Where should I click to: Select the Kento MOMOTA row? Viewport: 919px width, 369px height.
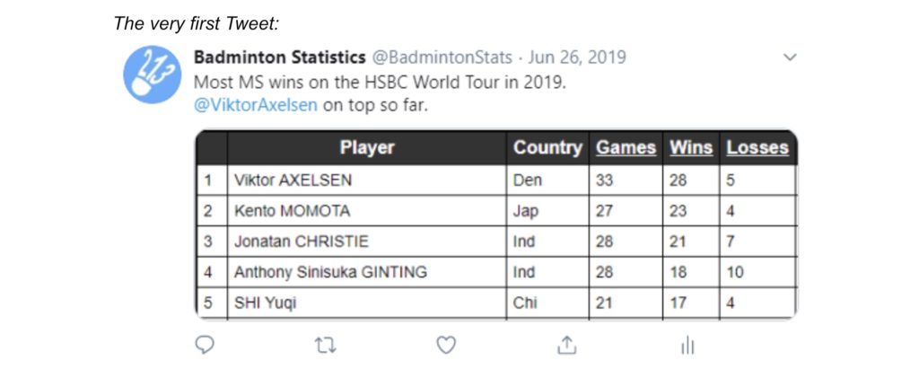click(x=497, y=211)
